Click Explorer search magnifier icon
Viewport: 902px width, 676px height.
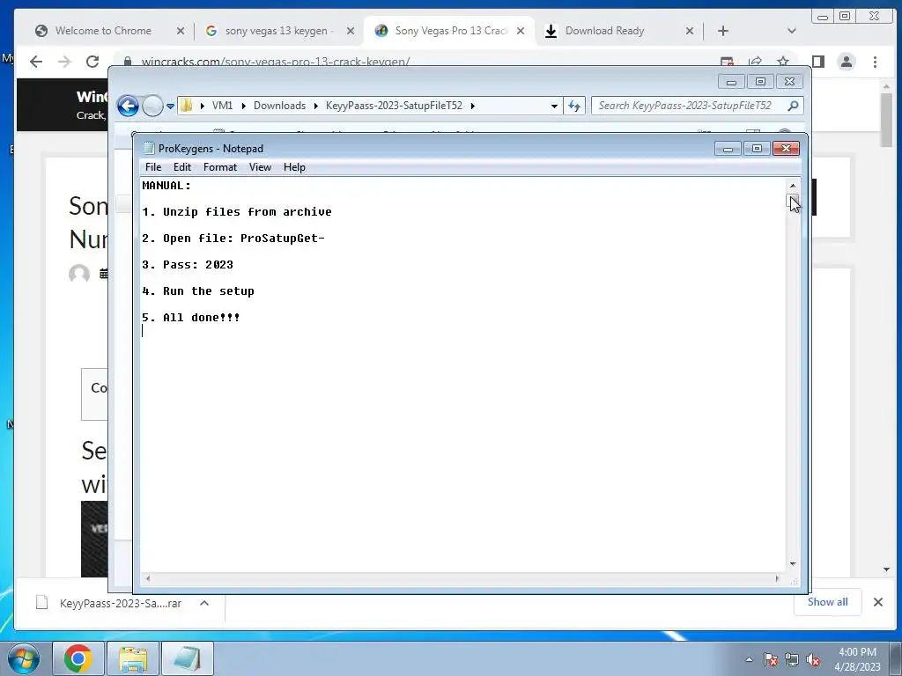click(x=794, y=106)
